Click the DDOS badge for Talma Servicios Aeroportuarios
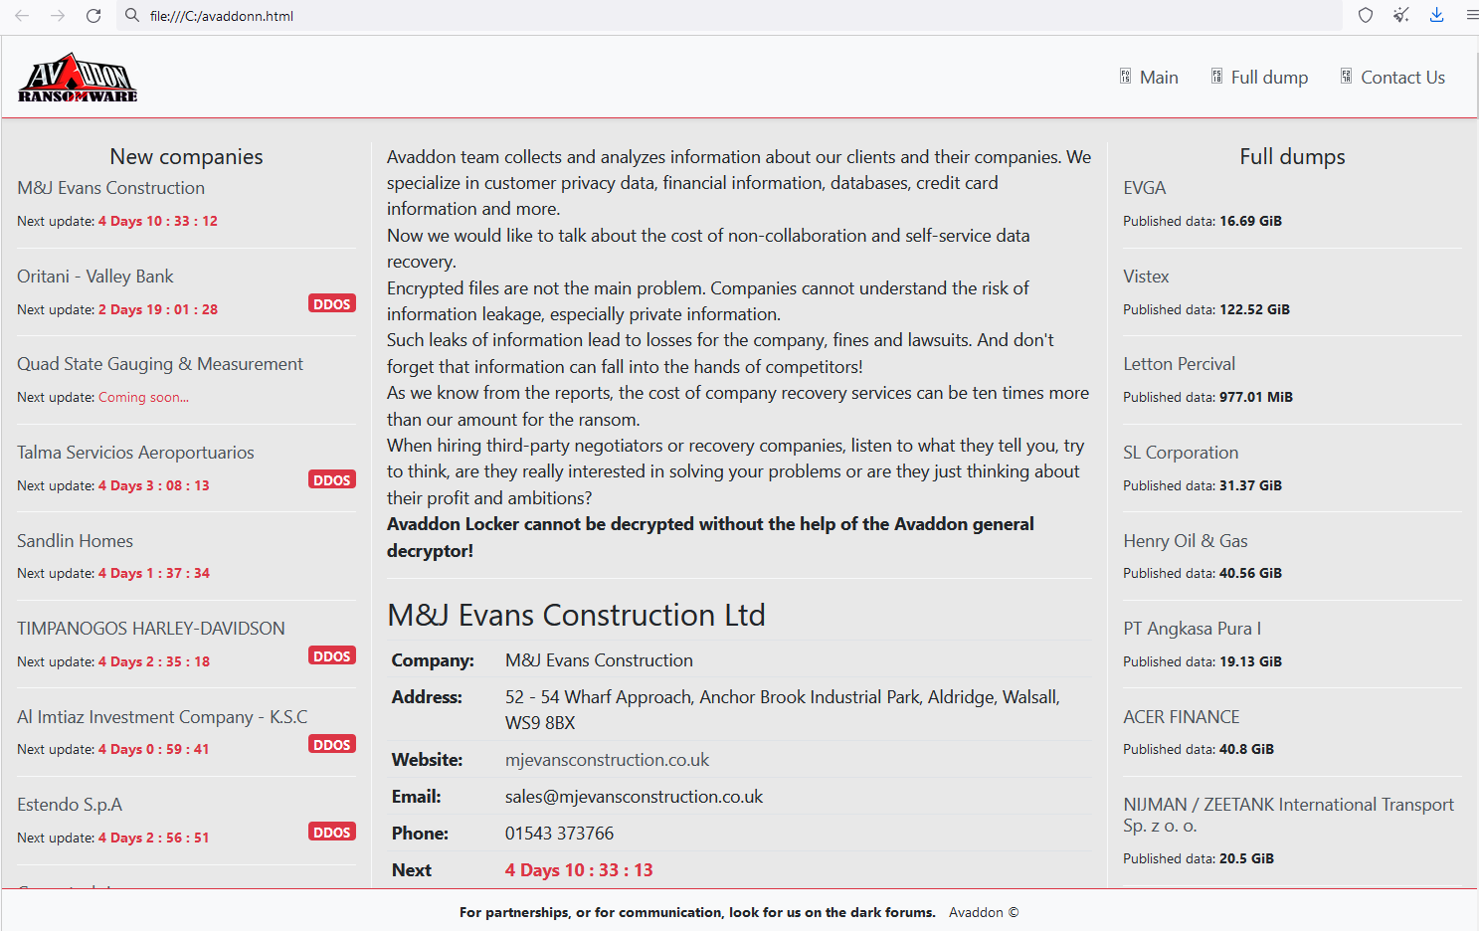 coord(332,479)
